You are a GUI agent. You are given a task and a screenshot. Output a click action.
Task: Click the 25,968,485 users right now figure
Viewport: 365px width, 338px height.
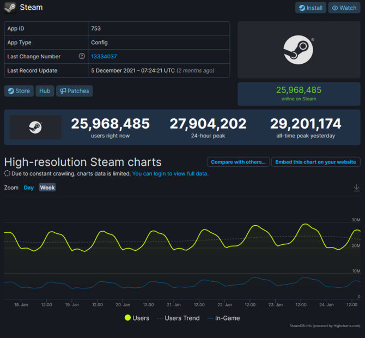pos(111,123)
